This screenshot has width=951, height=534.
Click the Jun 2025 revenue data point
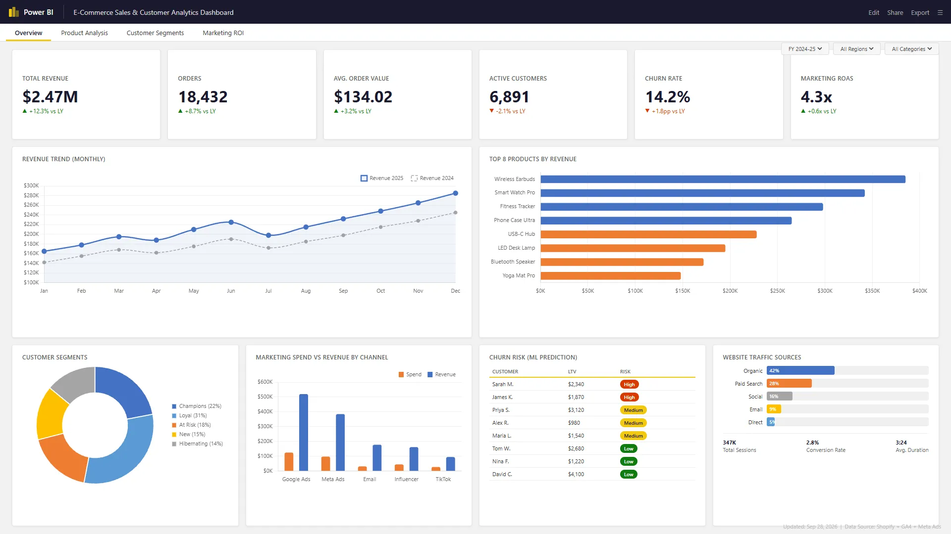coord(231,222)
